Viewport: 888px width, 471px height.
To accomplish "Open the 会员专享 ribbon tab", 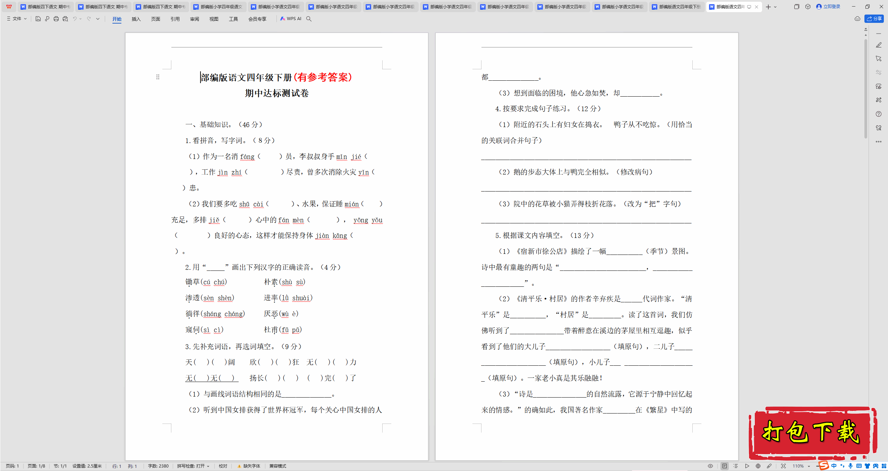I will 257,19.
